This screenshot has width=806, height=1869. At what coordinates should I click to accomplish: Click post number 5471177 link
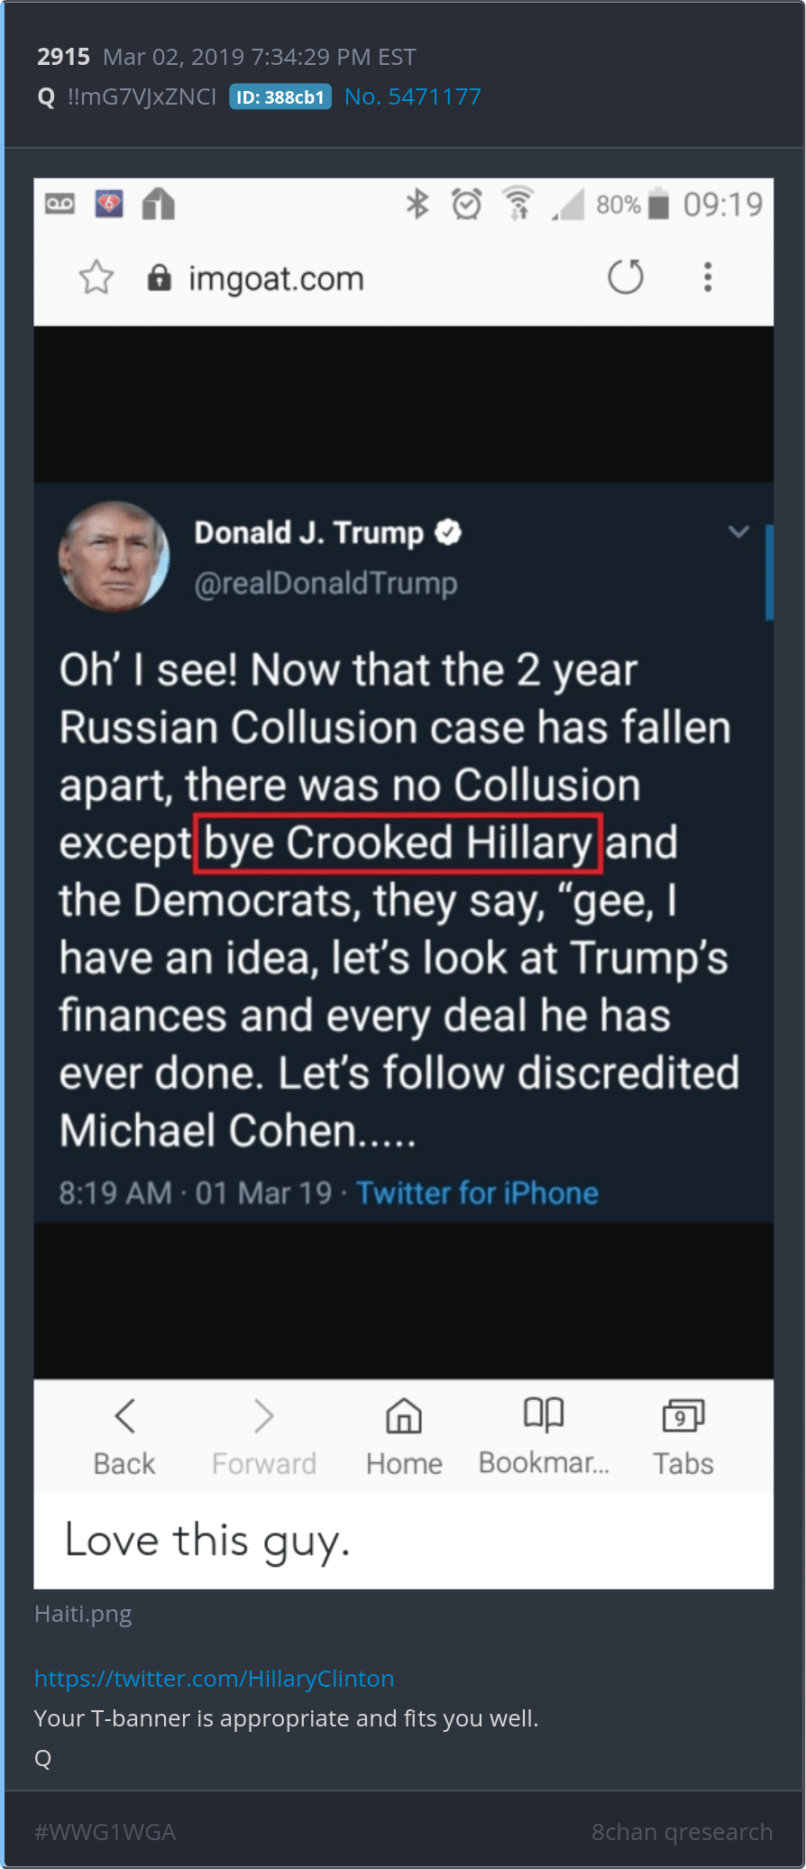413,97
